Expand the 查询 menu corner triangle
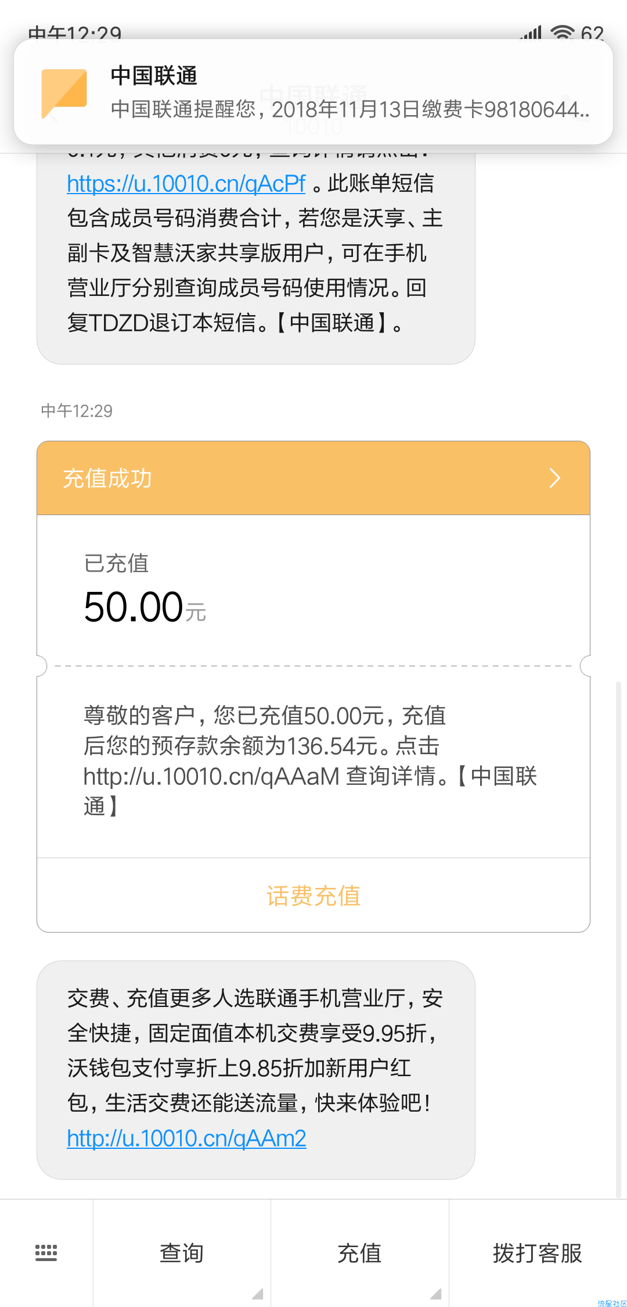The height and width of the screenshot is (1307, 627). coord(258,1294)
